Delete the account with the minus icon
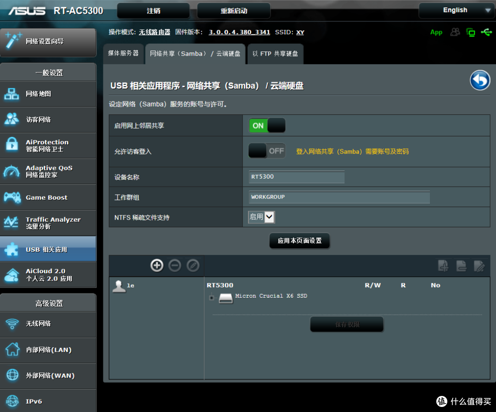 click(x=175, y=265)
